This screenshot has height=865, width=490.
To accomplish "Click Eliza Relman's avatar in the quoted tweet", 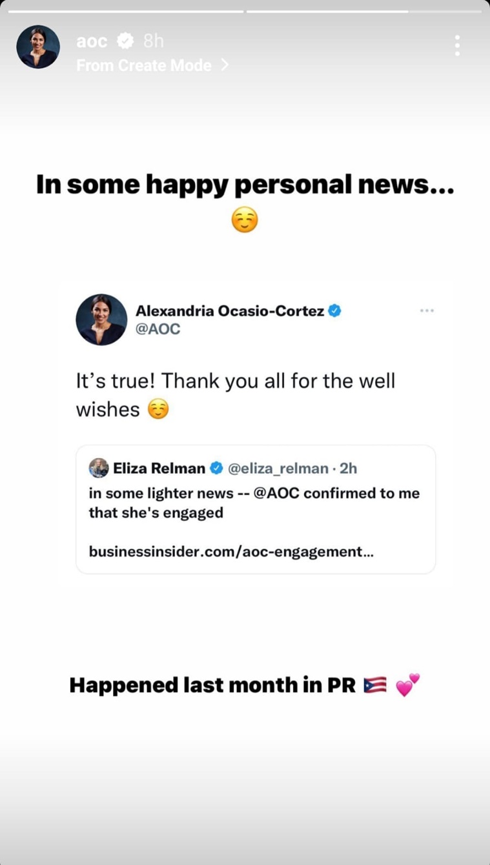I will 98,468.
